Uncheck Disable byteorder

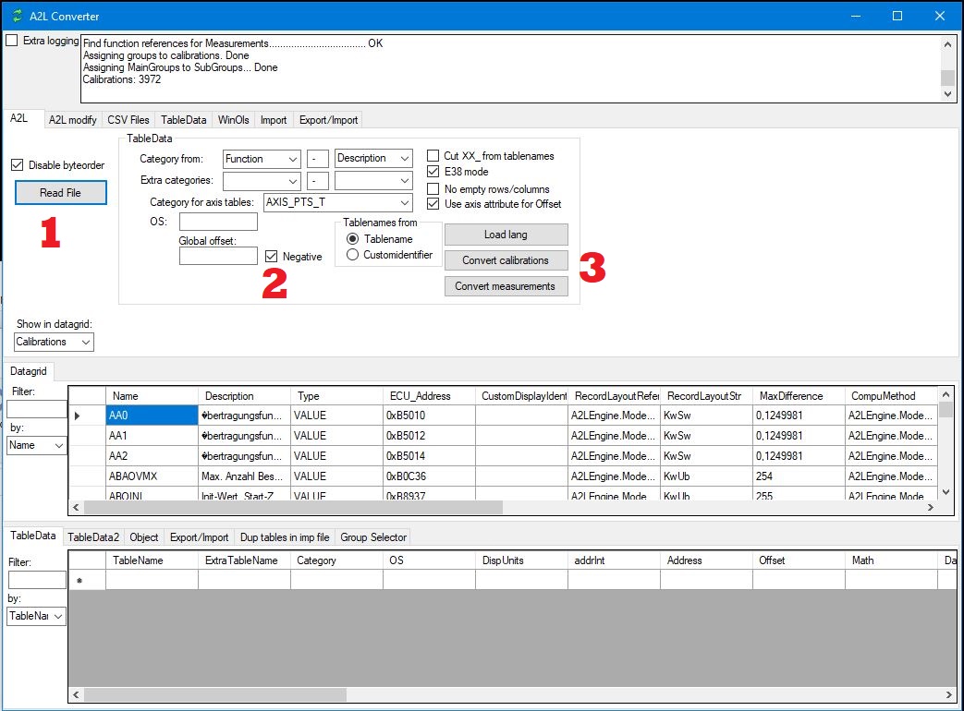coord(18,164)
